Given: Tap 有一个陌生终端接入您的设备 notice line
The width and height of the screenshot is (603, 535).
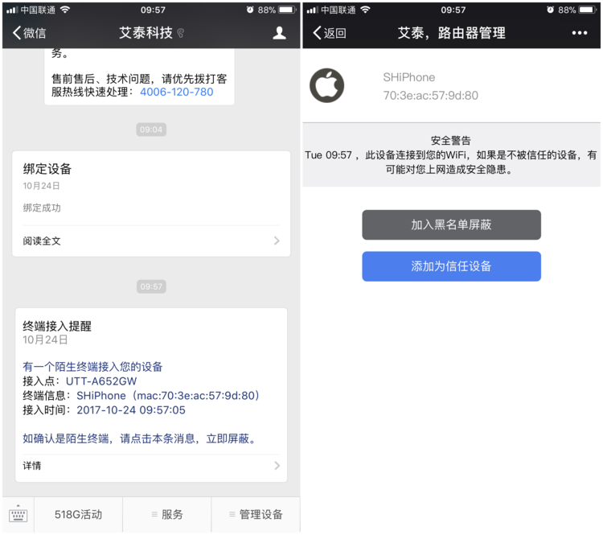Looking at the screenshot, I should pyautogui.click(x=92, y=367).
